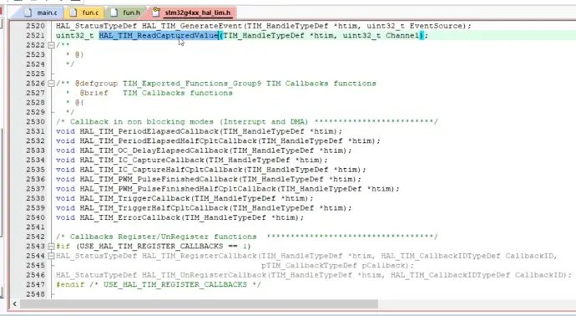This screenshot has width=576, height=316.
Task: Click the highlighted HAL_TIM_ReadCapturedValue function name
Action: click(x=159, y=35)
